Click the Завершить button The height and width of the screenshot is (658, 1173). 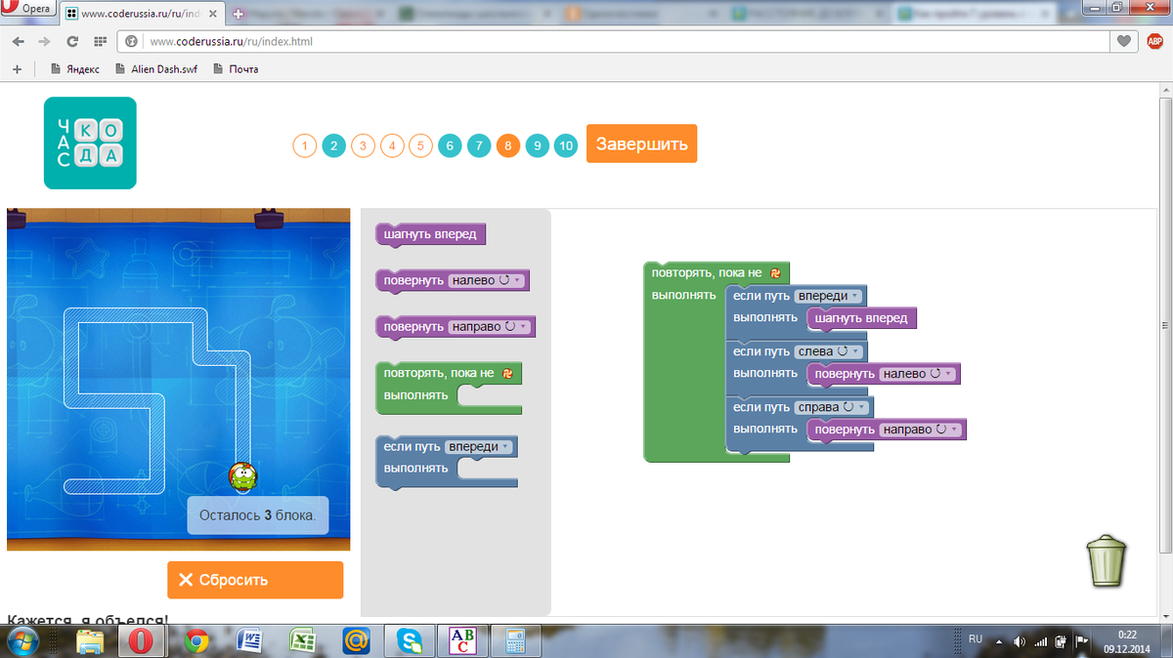tap(641, 144)
